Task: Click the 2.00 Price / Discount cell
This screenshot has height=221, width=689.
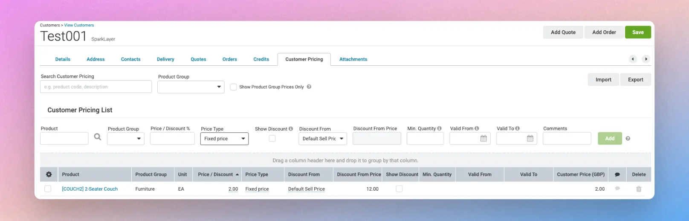Action: pos(233,189)
